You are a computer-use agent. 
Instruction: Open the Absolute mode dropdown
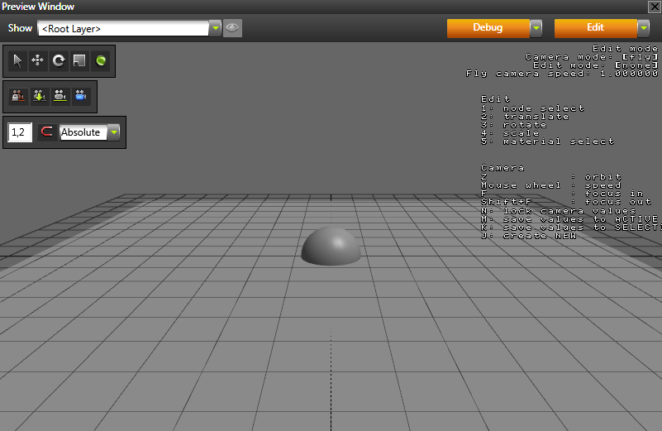(113, 132)
